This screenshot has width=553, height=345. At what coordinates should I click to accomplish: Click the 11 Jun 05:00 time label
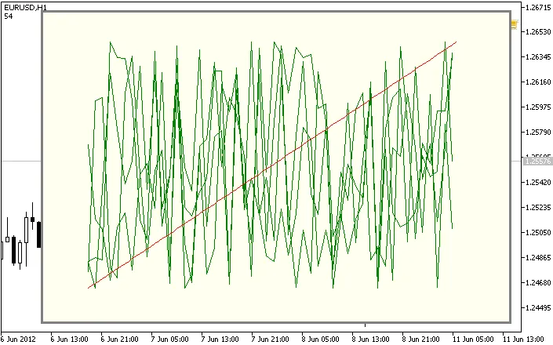pos(473,340)
